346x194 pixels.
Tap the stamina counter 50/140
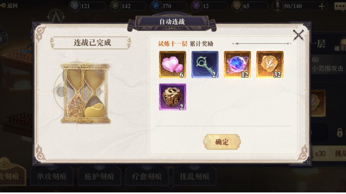pyautogui.click(x=293, y=6)
